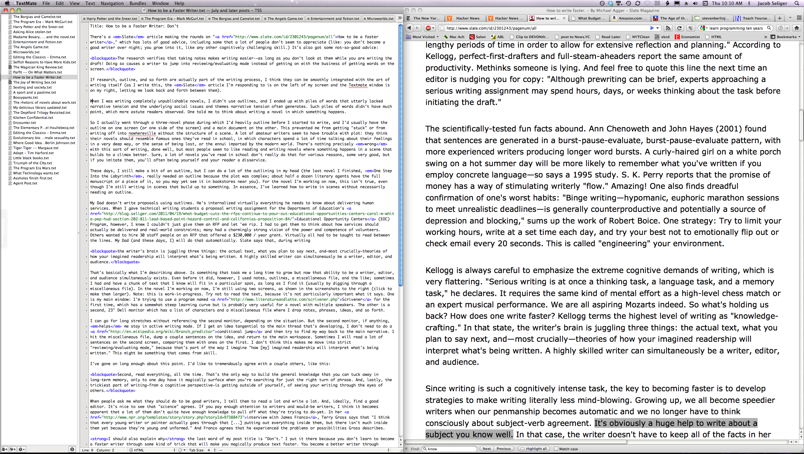
Task: Click the Next button in find bar
Action: tap(487, 449)
